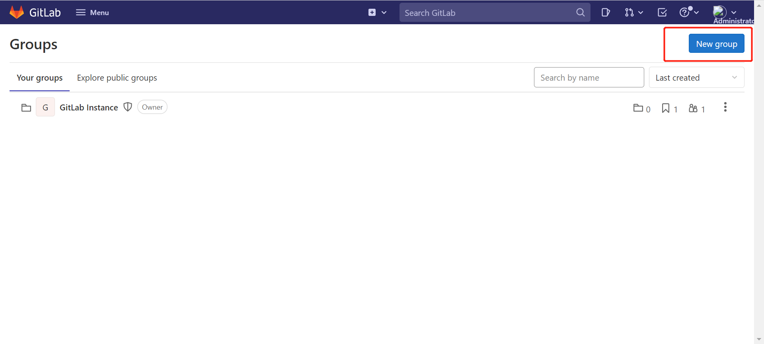Image resolution: width=764 pixels, height=344 pixels.
Task: Click the Owner badge
Action: coord(152,107)
